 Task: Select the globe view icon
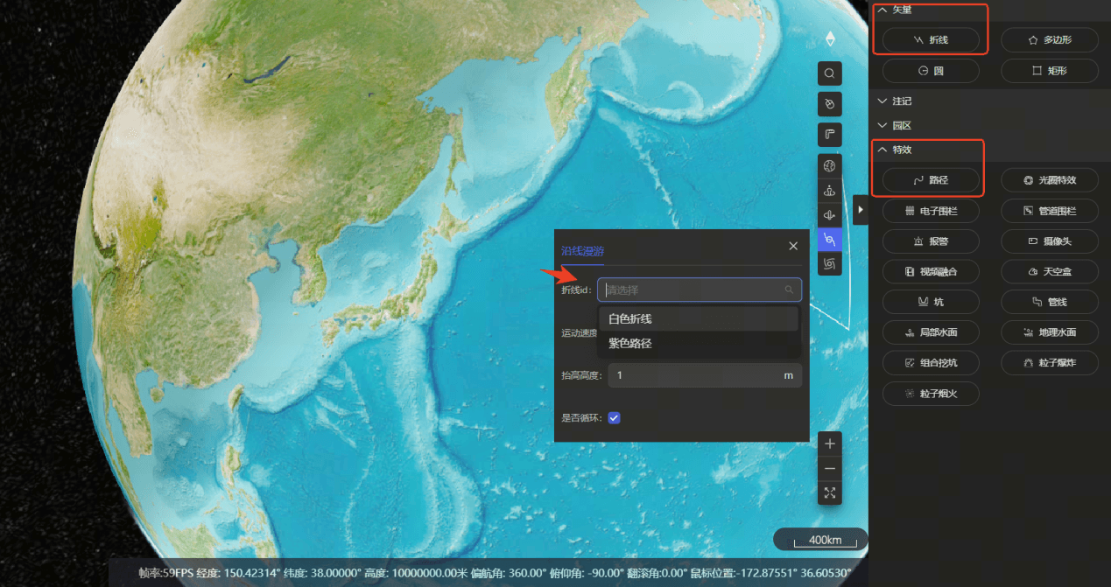click(x=829, y=165)
